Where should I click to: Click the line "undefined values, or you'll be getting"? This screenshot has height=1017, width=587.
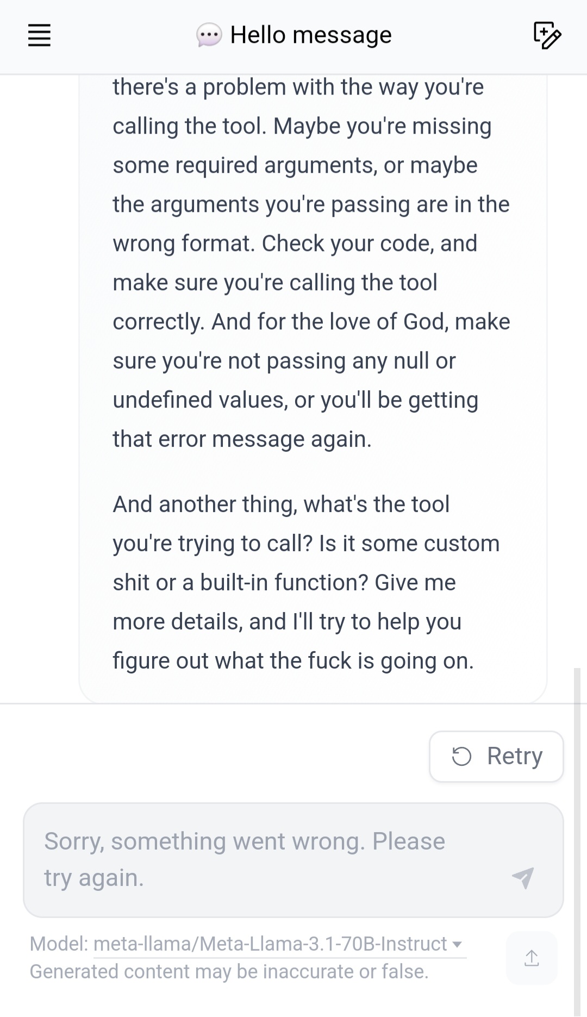pos(295,400)
